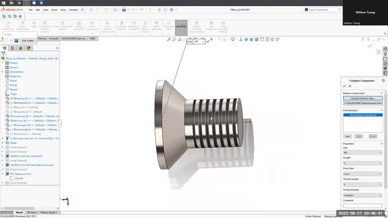The height and width of the screenshot is (218, 388).
Task: Confirm with the green OK checkmark in the graphics area
Action: point(370,46)
